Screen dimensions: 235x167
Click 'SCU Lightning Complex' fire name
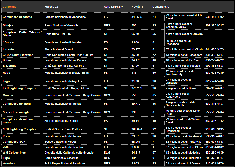(x=19, y=129)
